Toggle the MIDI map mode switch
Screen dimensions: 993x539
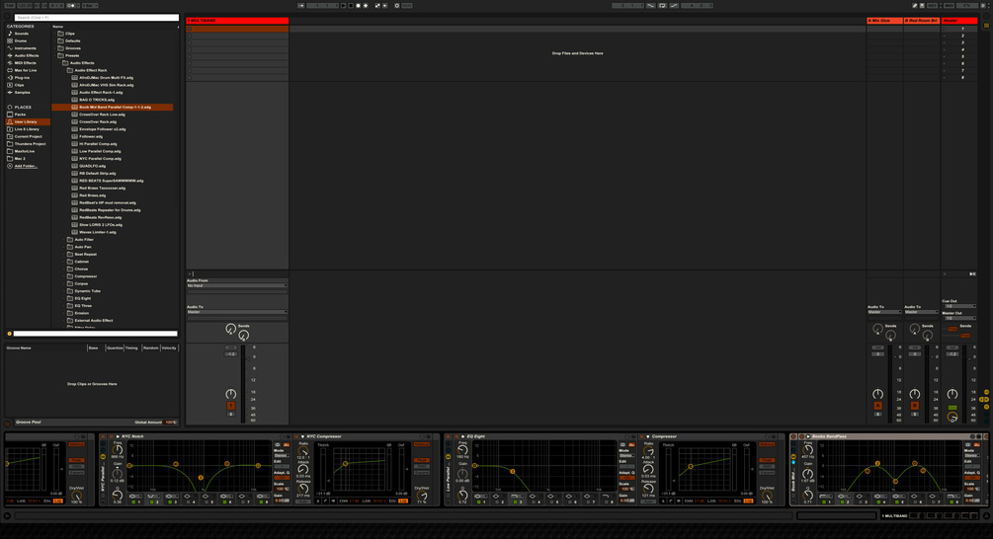coord(949,6)
